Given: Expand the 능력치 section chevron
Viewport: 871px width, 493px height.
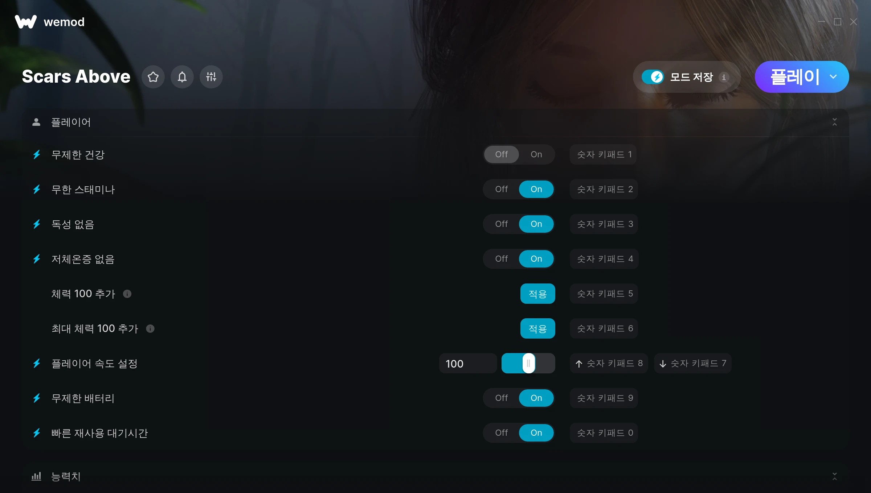Looking at the screenshot, I should [835, 476].
